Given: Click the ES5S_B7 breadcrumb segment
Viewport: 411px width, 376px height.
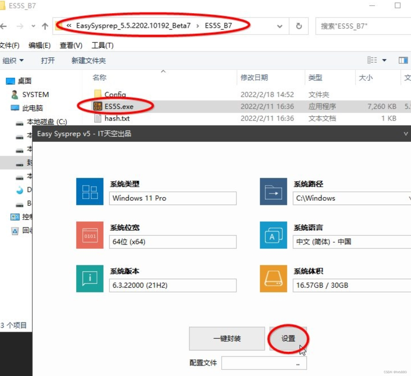Looking at the screenshot, I should [x=218, y=26].
